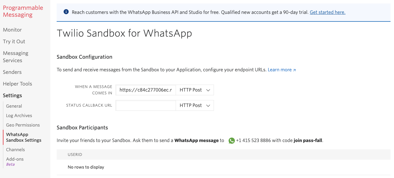Image resolution: width=394 pixels, height=178 pixels.
Task: Open Channels settings sub-item
Action: click(x=16, y=150)
